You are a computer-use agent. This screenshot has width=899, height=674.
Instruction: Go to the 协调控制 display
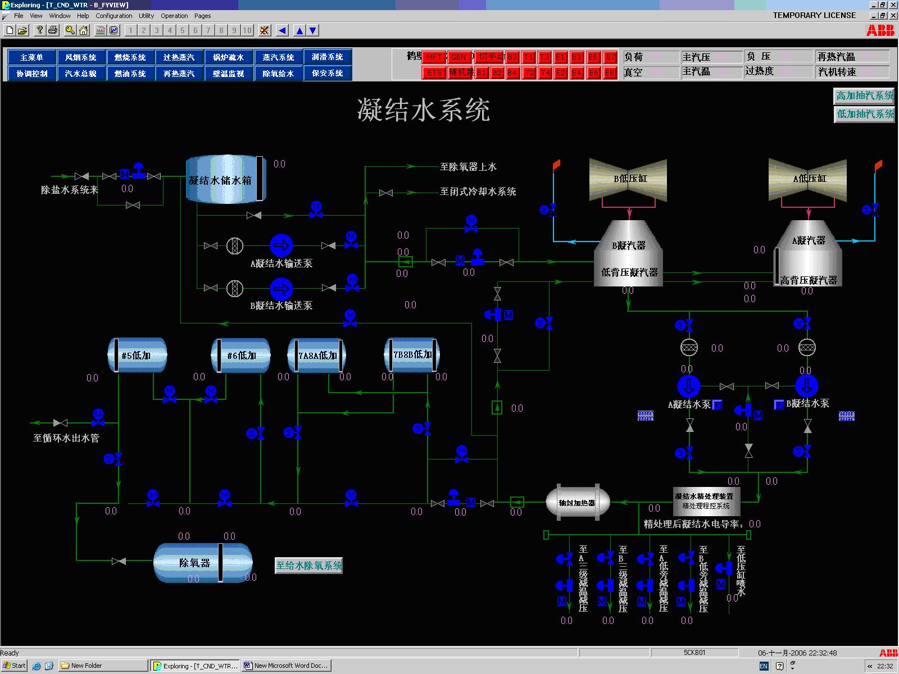click(x=32, y=73)
